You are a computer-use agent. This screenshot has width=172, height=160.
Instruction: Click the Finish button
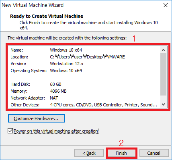tap(121, 153)
